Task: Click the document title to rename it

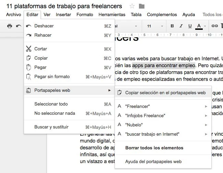Action: tap(64, 6)
